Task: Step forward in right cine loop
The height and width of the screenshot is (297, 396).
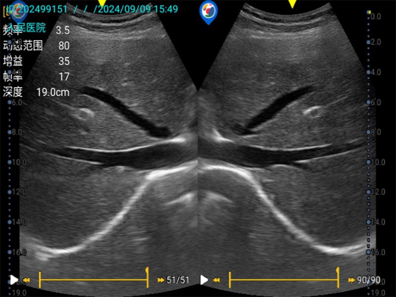Action: point(350,281)
